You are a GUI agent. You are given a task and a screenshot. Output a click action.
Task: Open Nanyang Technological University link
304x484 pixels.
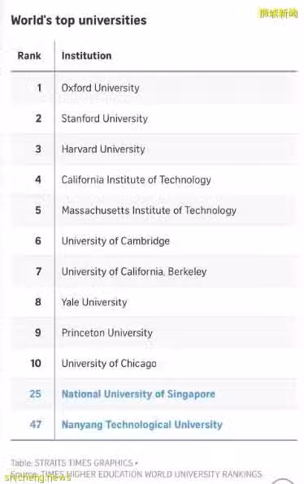point(141,425)
